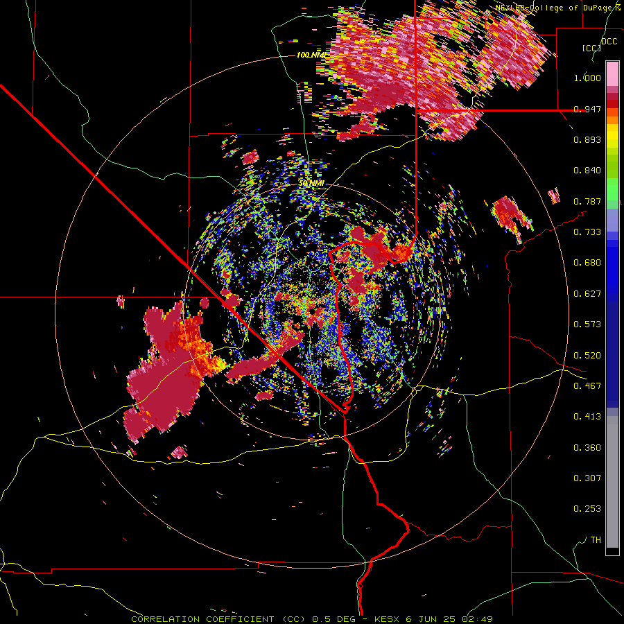Click the 0.787 scale label
624x624 pixels.
(x=587, y=201)
